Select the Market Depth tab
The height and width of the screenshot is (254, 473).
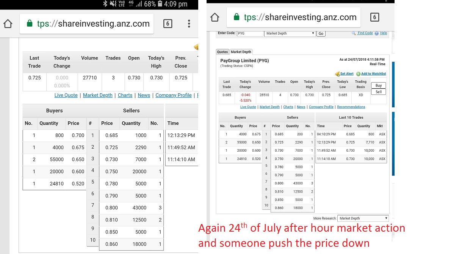[x=241, y=52]
